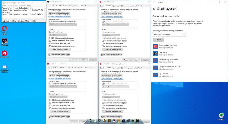Open 'Uyumluluk ayarlarını el ile' link in RiotClientServices
Viewport: 228px width, 124px height.
pos(60,79)
